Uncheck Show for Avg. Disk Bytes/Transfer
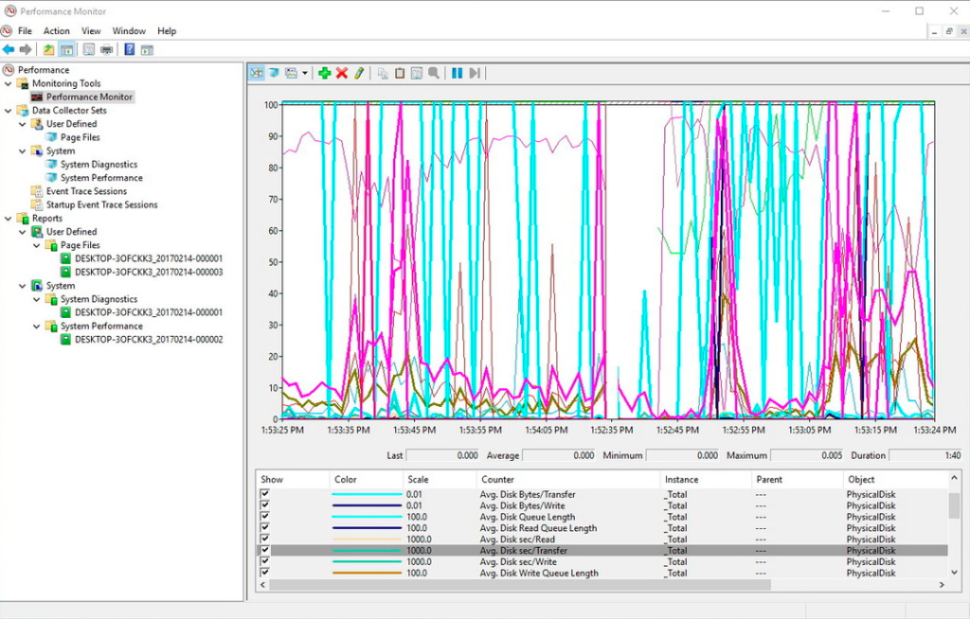Viewport: 970px width, 619px height. (265, 494)
